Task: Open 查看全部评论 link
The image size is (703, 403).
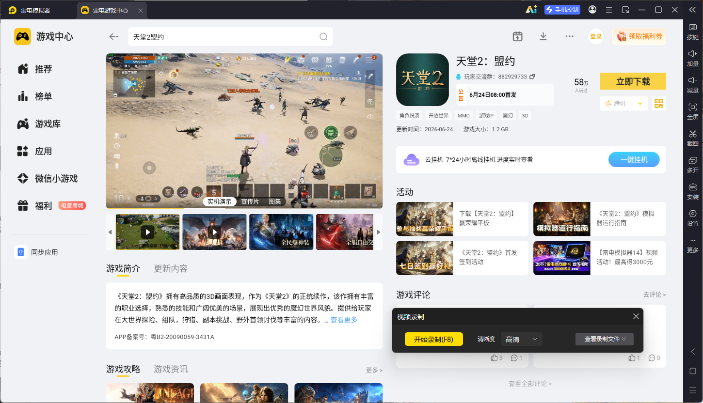Action: point(530,384)
